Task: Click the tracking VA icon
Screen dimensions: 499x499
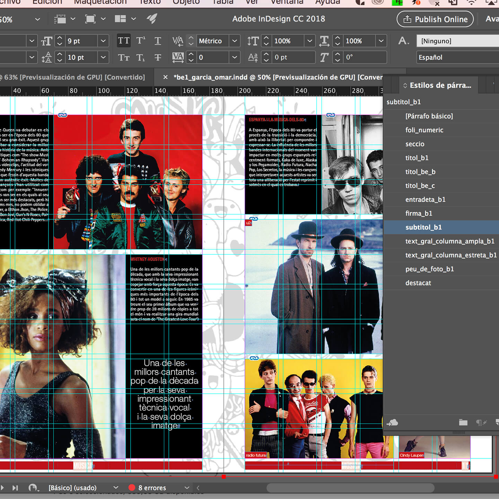Action: pos(178,57)
